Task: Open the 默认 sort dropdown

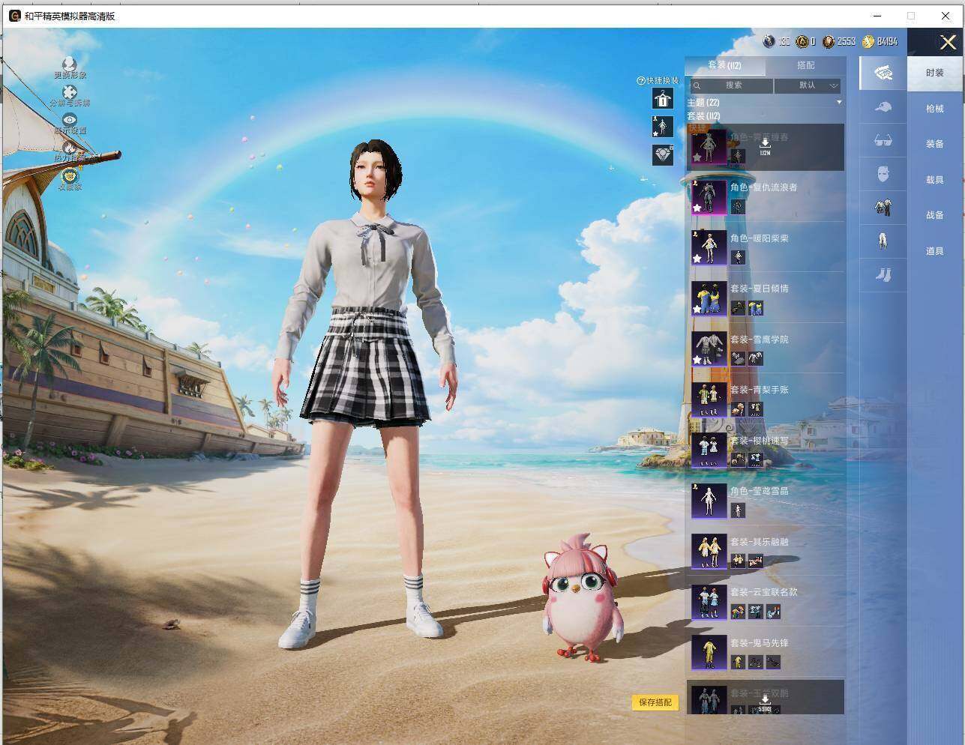Action: pyautogui.click(x=808, y=85)
